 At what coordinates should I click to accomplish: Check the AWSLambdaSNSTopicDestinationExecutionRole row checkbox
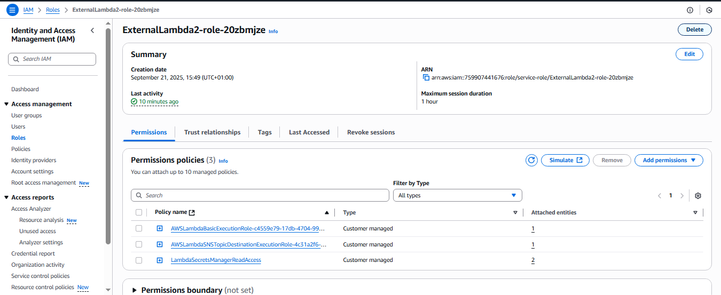pos(139,244)
